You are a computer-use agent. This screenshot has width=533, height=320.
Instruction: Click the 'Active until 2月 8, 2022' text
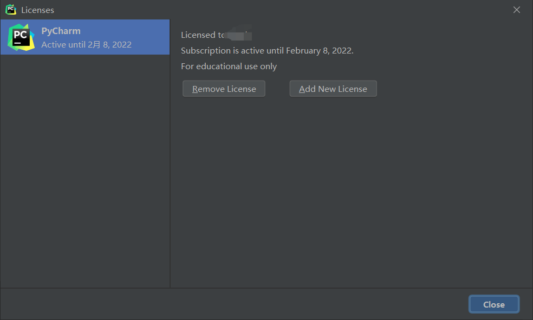point(86,44)
